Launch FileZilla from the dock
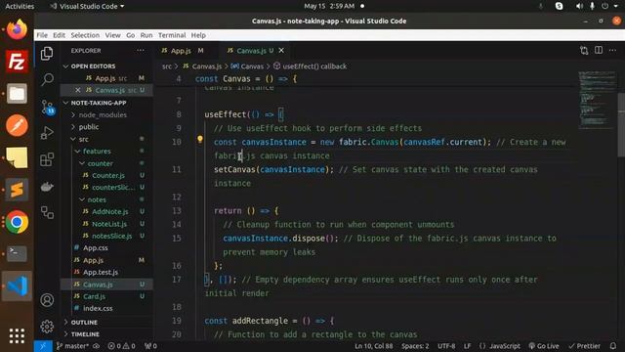 coord(17,61)
